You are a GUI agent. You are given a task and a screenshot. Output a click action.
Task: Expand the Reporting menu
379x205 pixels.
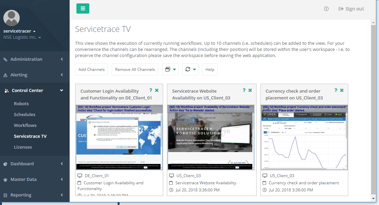[35, 195]
